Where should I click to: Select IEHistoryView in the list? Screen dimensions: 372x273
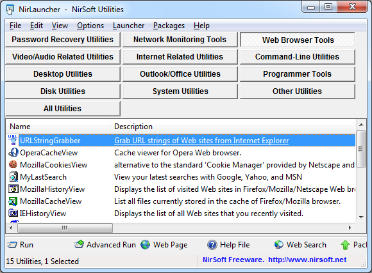click(x=43, y=214)
